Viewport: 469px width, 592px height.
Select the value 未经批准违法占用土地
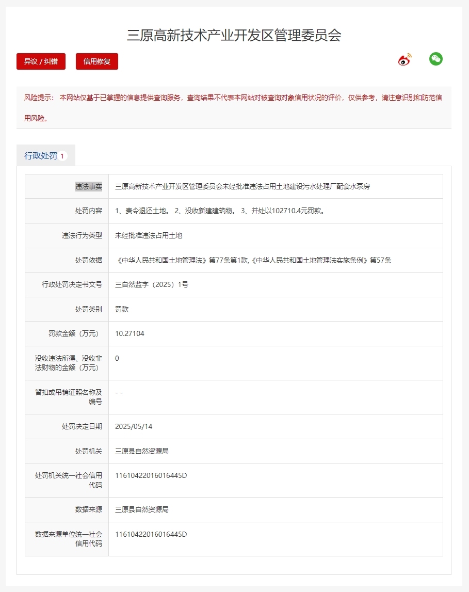(149, 235)
